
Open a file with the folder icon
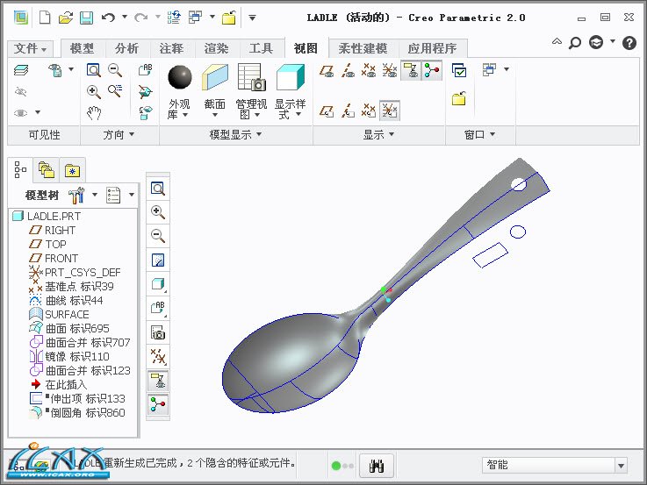pyautogui.click(x=66, y=18)
